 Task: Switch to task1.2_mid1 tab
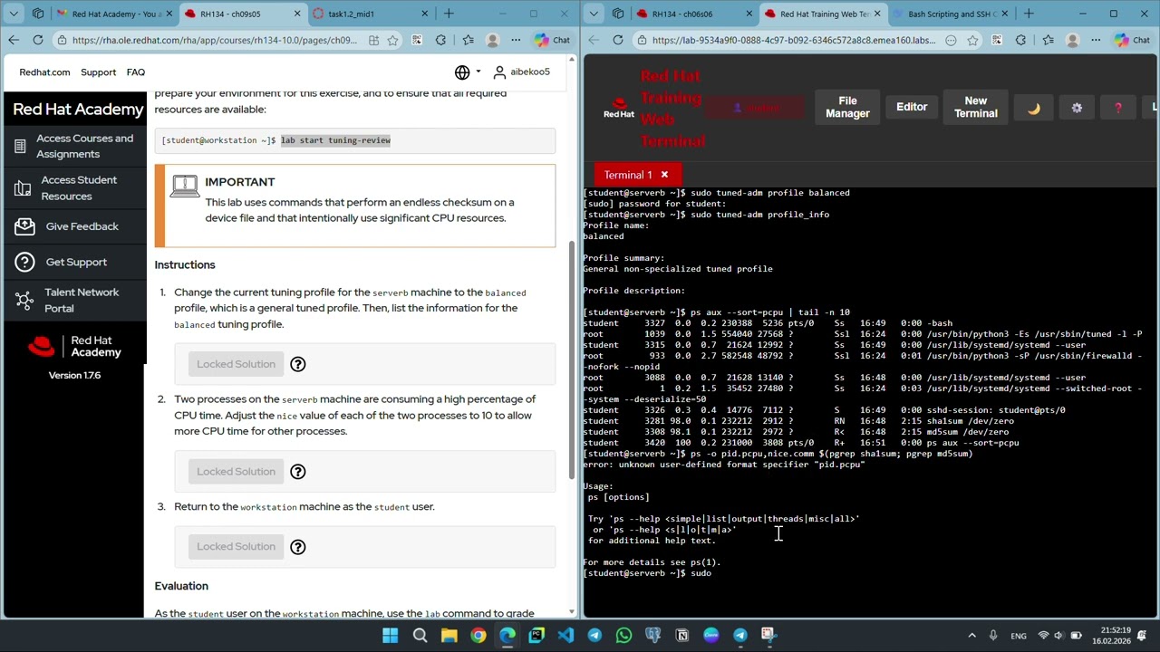pos(372,14)
